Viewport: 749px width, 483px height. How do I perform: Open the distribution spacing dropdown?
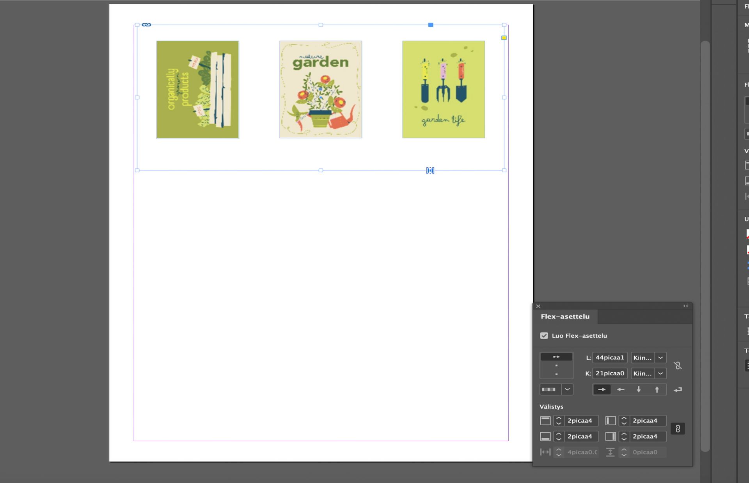click(567, 389)
